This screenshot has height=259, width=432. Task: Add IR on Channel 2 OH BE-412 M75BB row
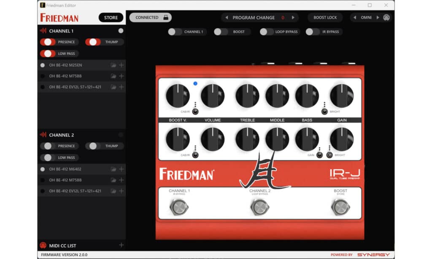click(121, 180)
